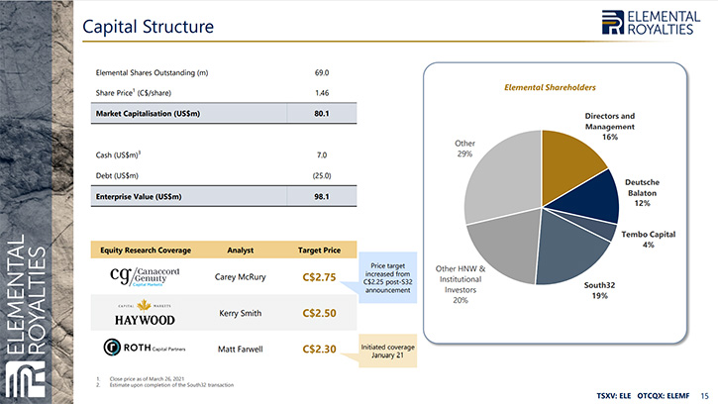
Task: Click the Capital Structure title
Action: (x=148, y=27)
